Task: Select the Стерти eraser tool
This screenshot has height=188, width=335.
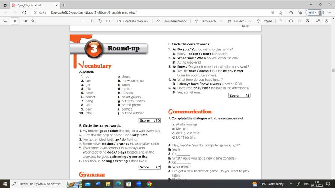Action: click(264, 21)
